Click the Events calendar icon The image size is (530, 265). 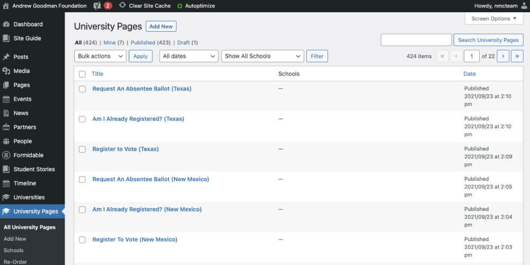(6, 99)
